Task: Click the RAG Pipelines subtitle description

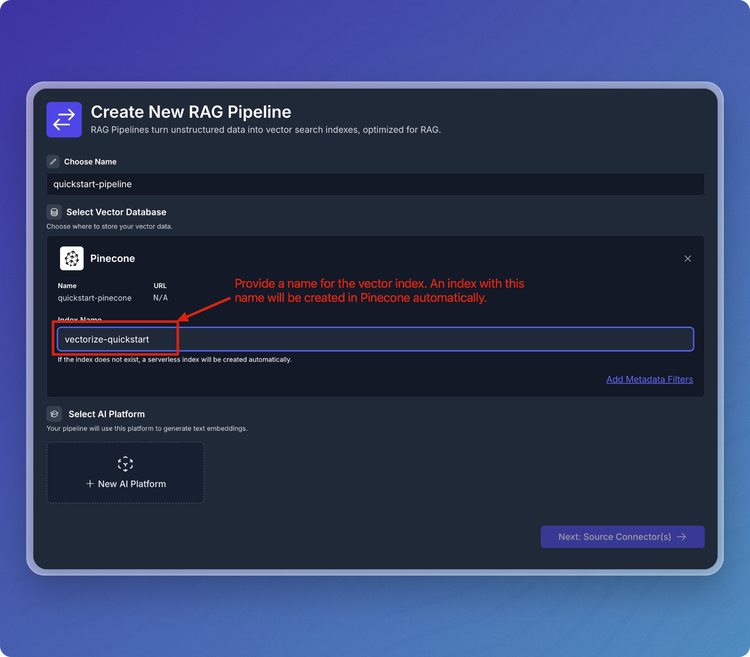Action: [266, 130]
